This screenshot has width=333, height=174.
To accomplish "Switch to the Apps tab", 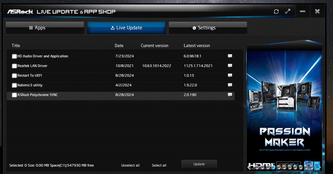I will pyautogui.click(x=45, y=27).
